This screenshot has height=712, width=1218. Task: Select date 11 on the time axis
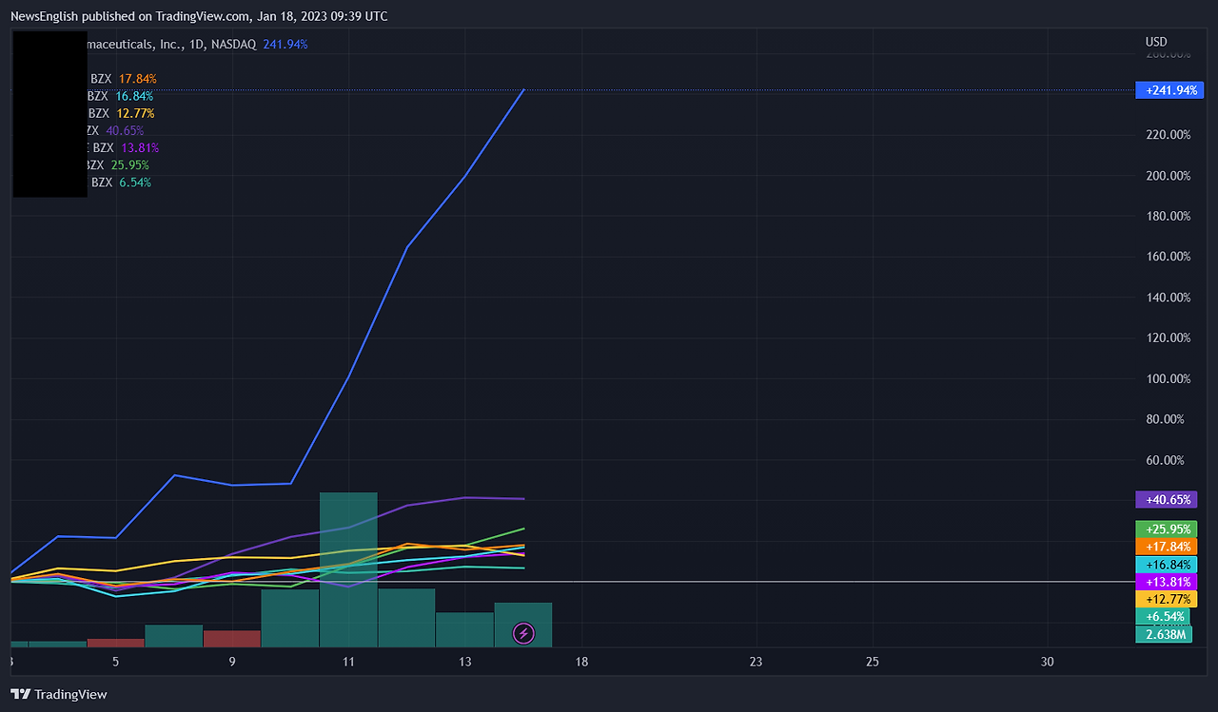[348, 662]
